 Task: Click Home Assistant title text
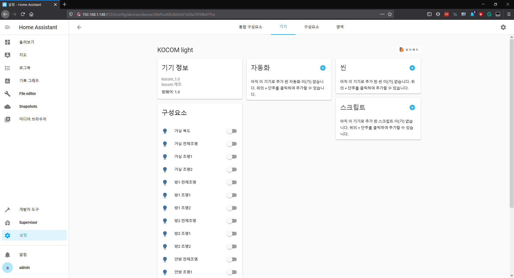click(x=38, y=27)
